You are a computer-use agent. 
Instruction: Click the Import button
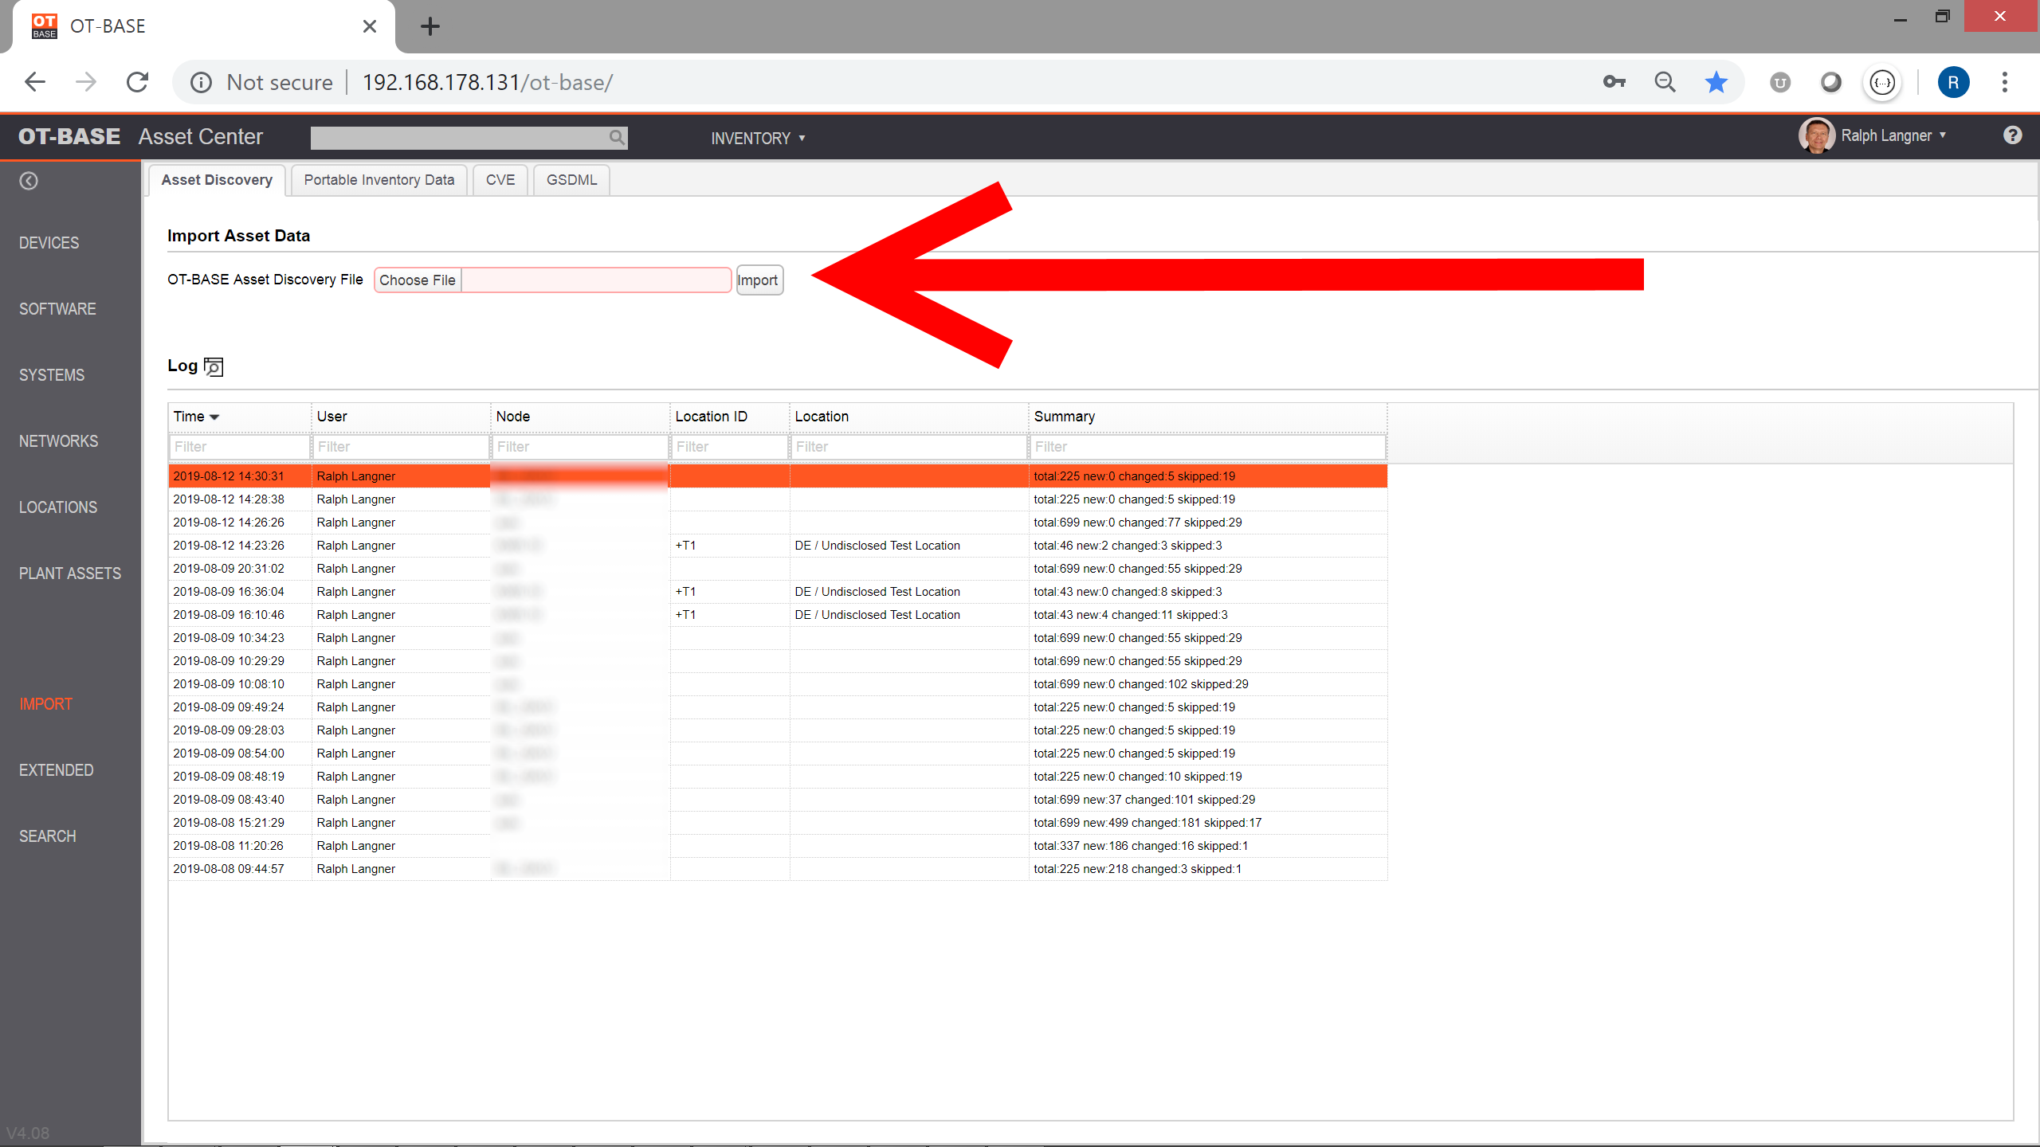(x=759, y=280)
